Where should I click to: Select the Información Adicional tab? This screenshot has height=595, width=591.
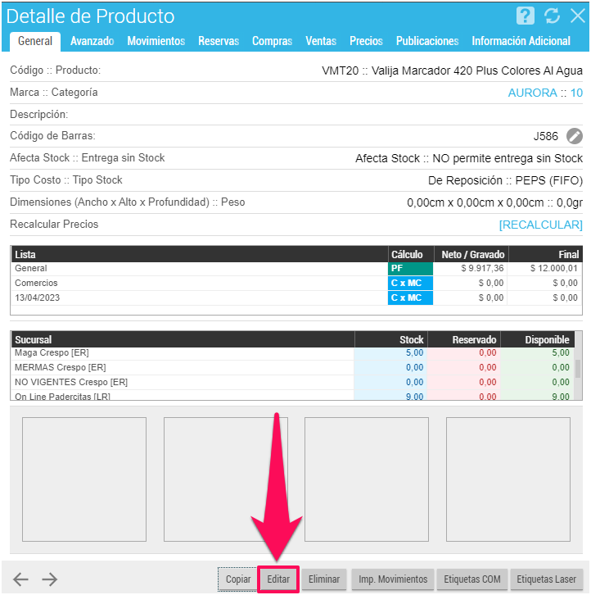pyautogui.click(x=521, y=41)
